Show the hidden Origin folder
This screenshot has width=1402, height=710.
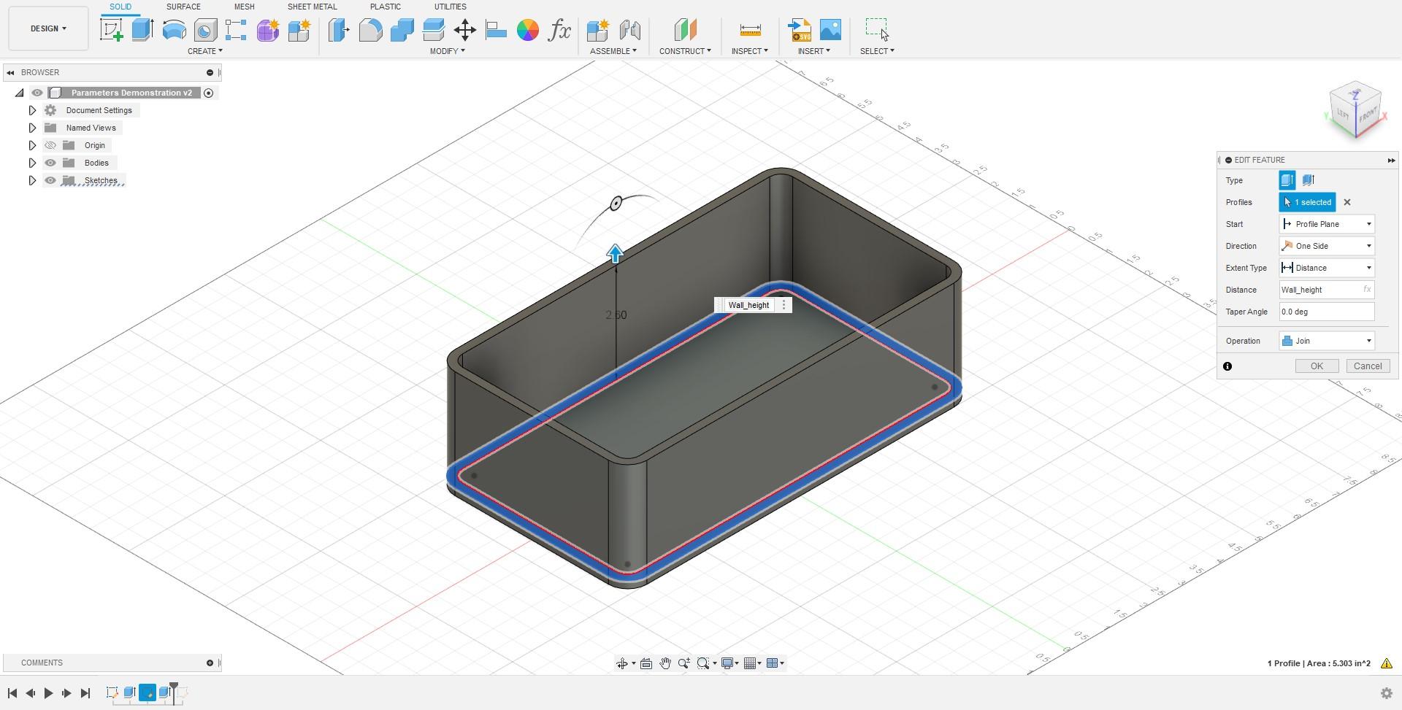click(x=50, y=145)
